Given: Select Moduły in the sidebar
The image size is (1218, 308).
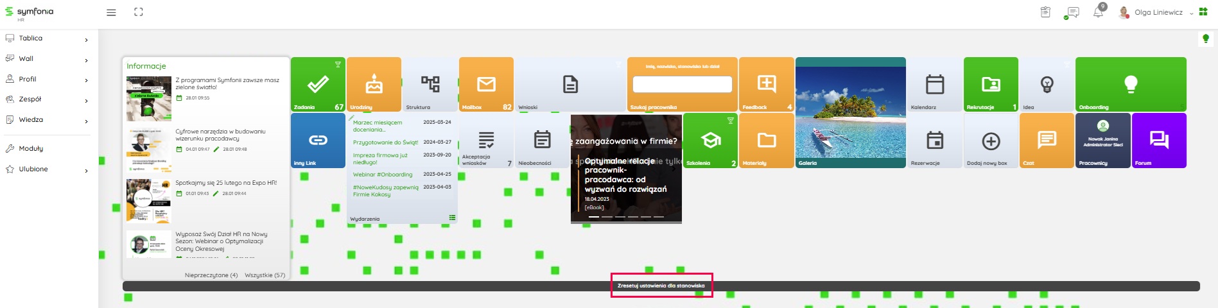Looking at the screenshot, I should (x=31, y=148).
